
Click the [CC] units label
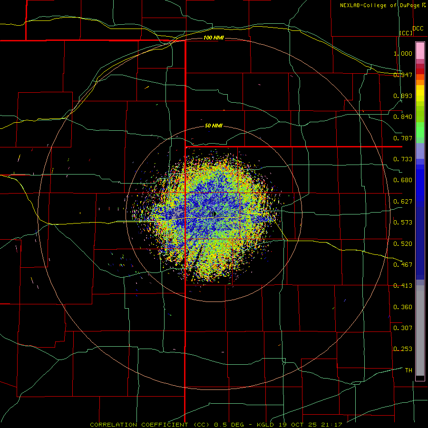(x=406, y=33)
